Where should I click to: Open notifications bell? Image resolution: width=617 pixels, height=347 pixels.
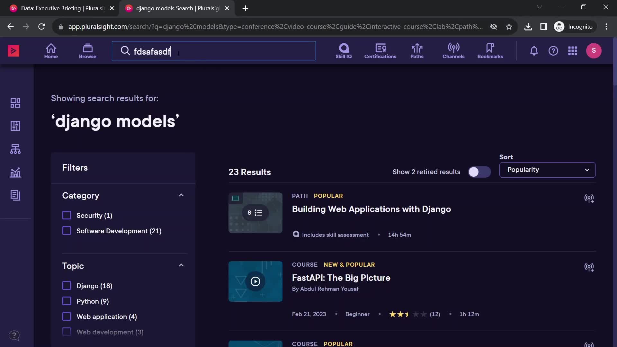pyautogui.click(x=534, y=51)
